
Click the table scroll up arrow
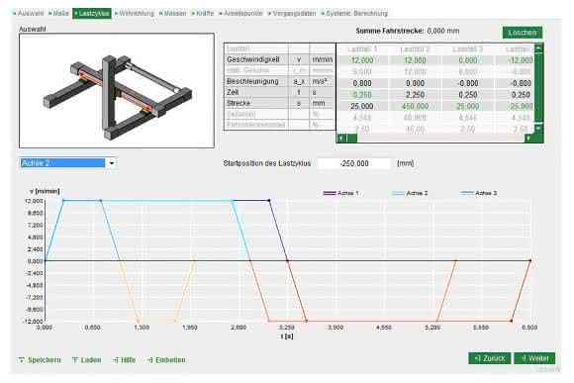tap(538, 48)
